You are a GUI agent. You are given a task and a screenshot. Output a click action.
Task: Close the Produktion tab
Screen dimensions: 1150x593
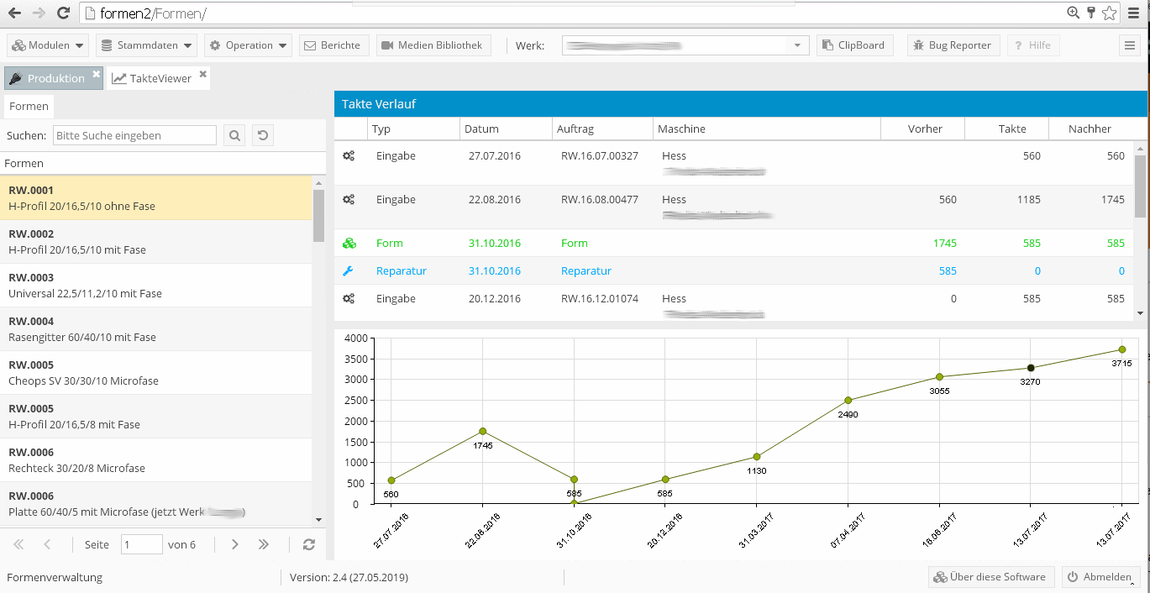[x=97, y=74]
